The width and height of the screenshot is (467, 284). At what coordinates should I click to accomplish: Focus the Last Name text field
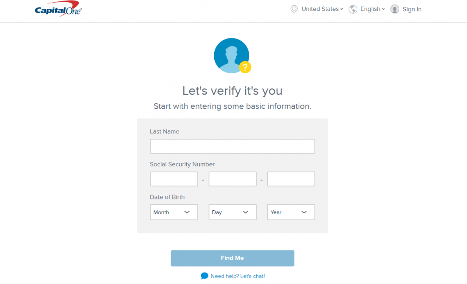point(232,146)
